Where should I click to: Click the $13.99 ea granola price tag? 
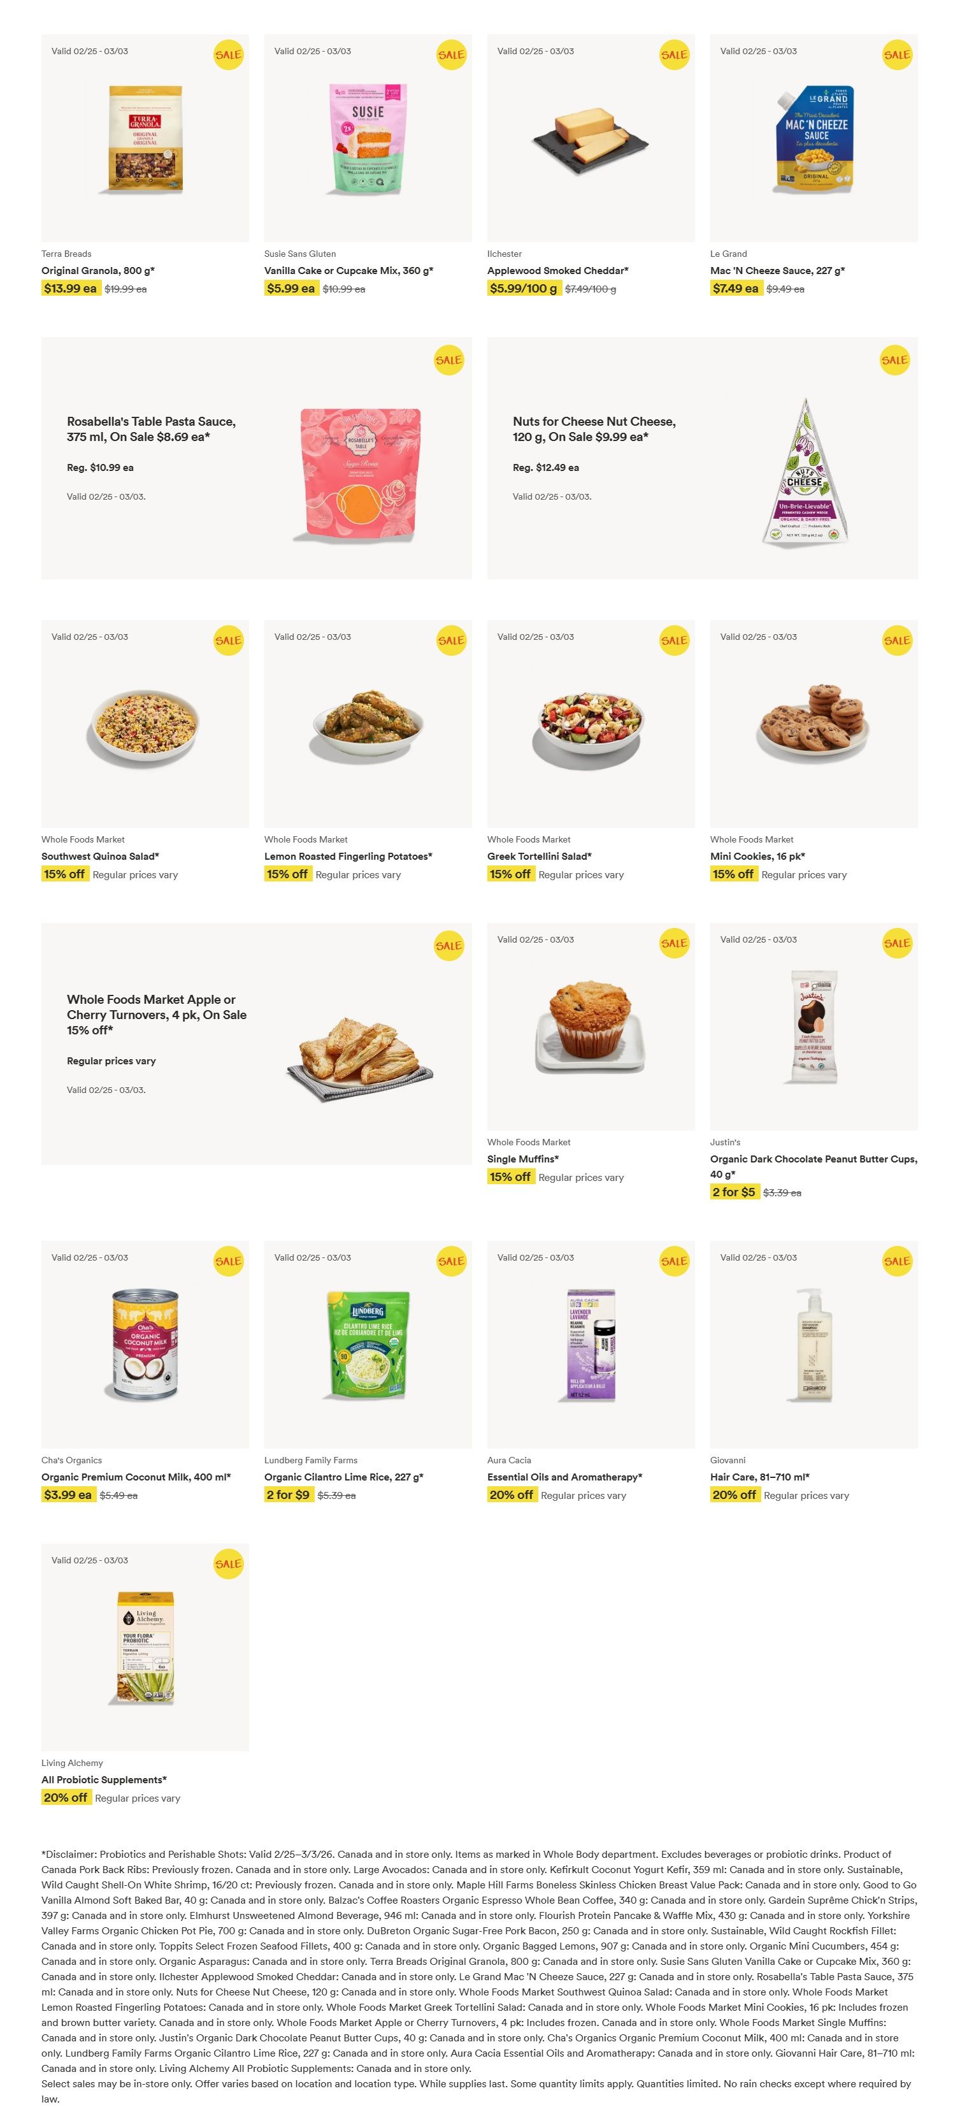pos(70,288)
